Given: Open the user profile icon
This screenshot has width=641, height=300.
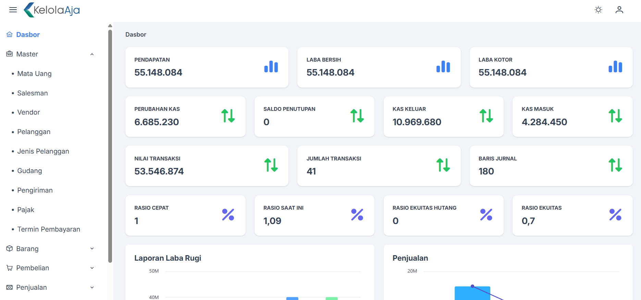Looking at the screenshot, I should [x=619, y=10].
